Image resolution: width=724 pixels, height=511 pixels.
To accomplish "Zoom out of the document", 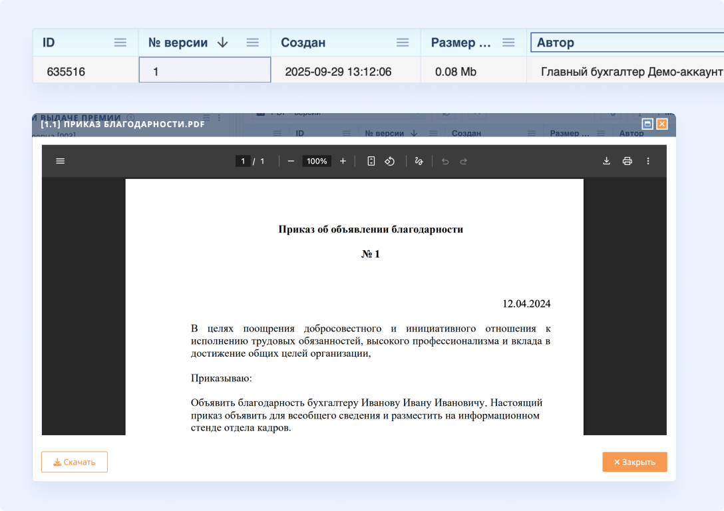I will pyautogui.click(x=290, y=160).
